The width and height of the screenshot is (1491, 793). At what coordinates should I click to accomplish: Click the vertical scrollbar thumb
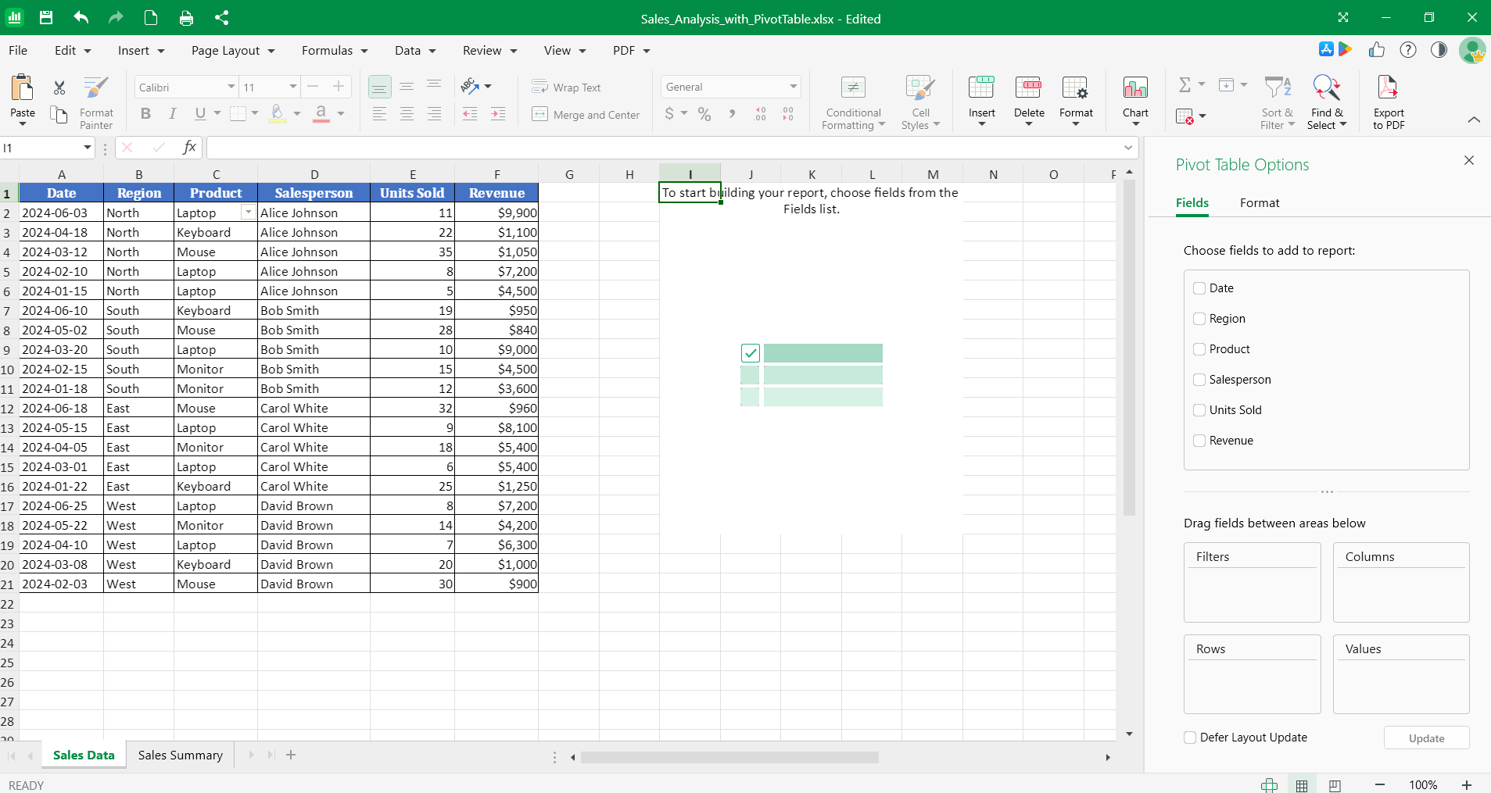pyautogui.click(x=1129, y=348)
